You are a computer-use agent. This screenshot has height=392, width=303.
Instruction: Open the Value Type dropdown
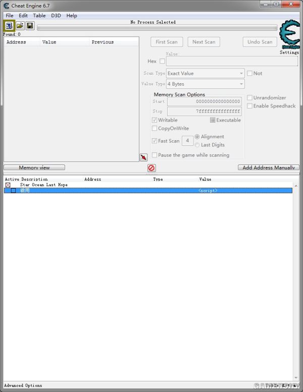[206, 84]
